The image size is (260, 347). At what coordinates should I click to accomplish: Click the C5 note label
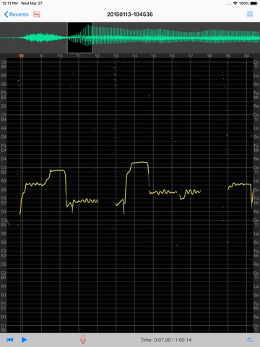coord(4,115)
